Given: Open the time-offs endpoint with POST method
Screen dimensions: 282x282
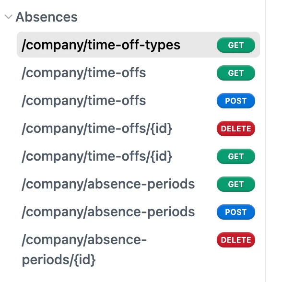Looking at the screenshot, I should point(83,101).
